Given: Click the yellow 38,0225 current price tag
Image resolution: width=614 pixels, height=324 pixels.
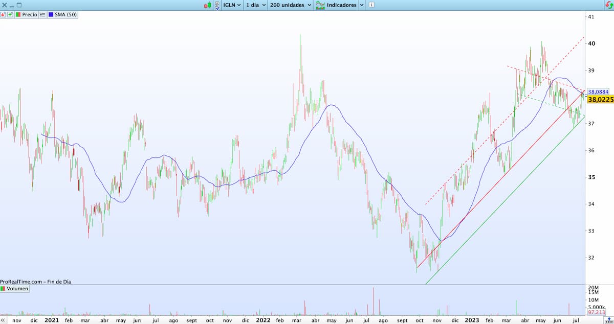Looking at the screenshot, I should pos(600,100).
